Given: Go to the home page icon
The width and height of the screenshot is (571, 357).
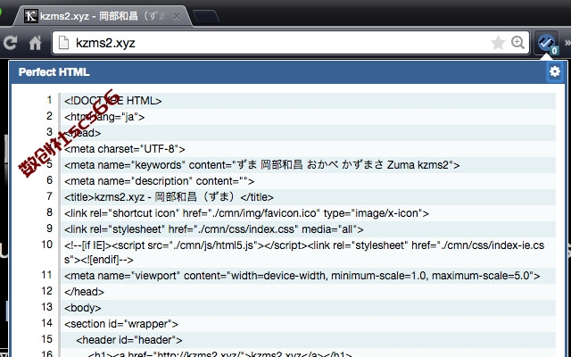Looking at the screenshot, I should coord(36,43).
